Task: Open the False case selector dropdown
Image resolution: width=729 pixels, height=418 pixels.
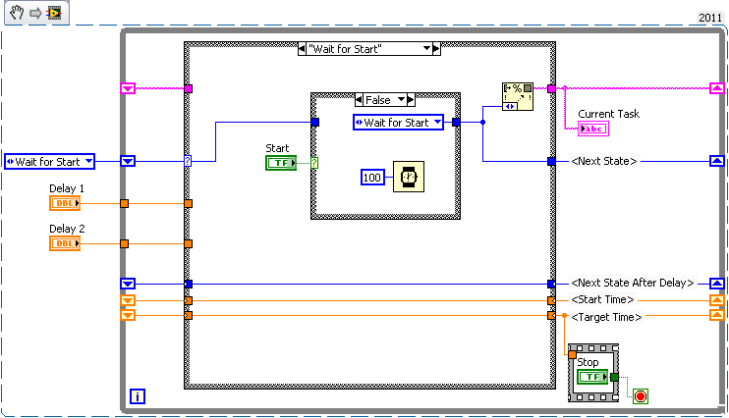Action: click(401, 99)
